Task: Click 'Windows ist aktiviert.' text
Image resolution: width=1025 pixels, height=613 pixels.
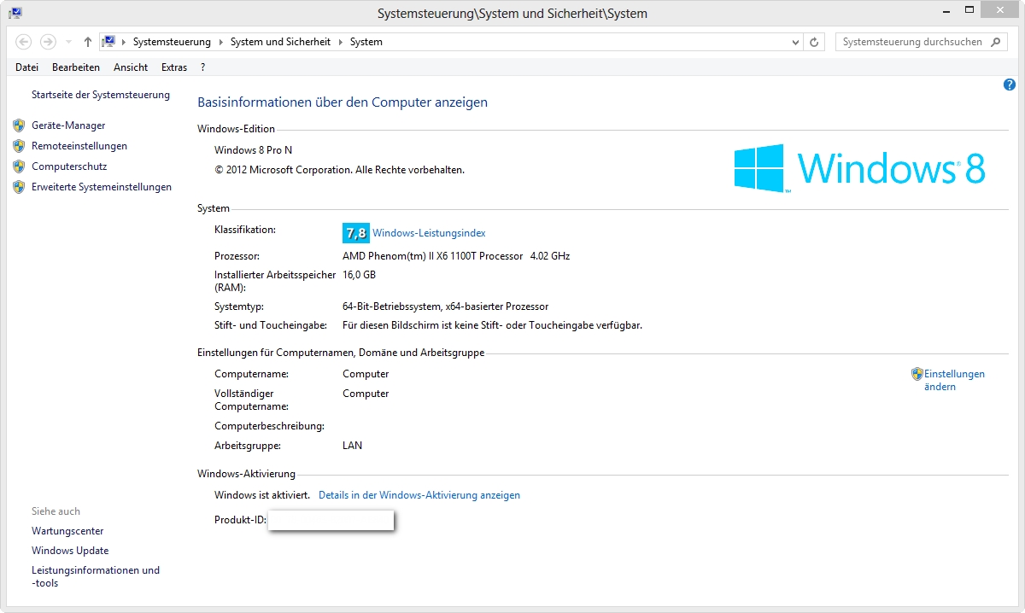Action: point(262,495)
